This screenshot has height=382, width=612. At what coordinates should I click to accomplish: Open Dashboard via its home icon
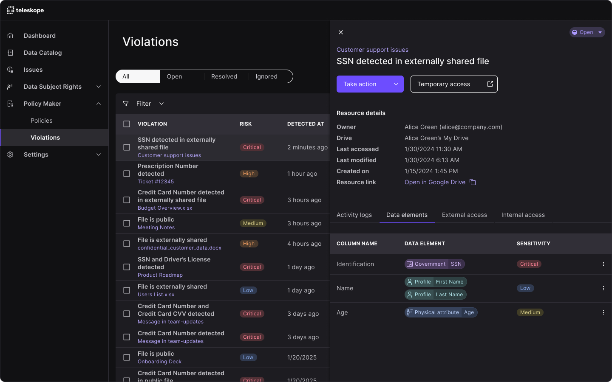[11, 36]
